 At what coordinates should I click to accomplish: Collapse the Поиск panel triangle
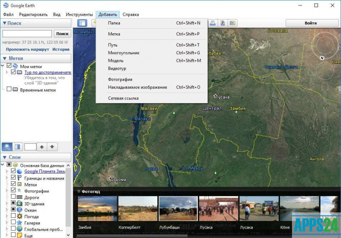(4, 23)
